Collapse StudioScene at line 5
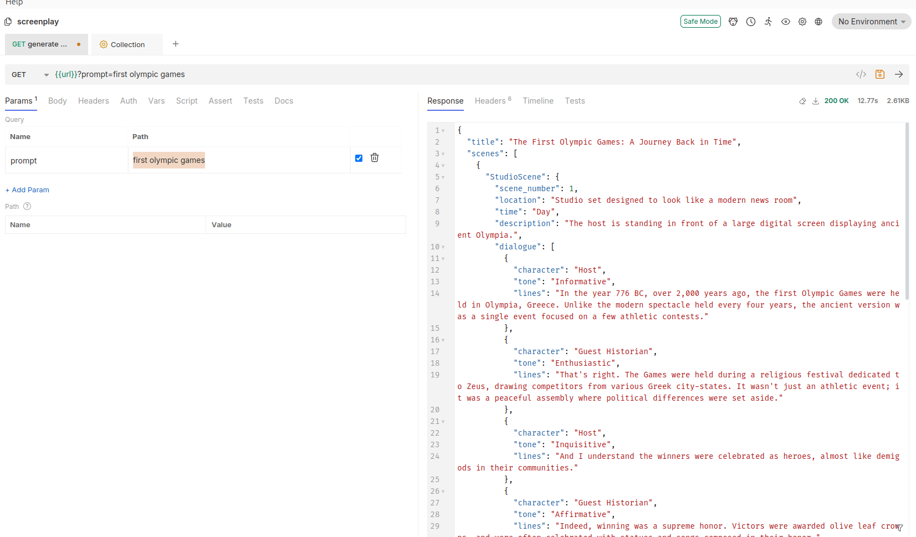This screenshot has height=537, width=916. coord(443,177)
